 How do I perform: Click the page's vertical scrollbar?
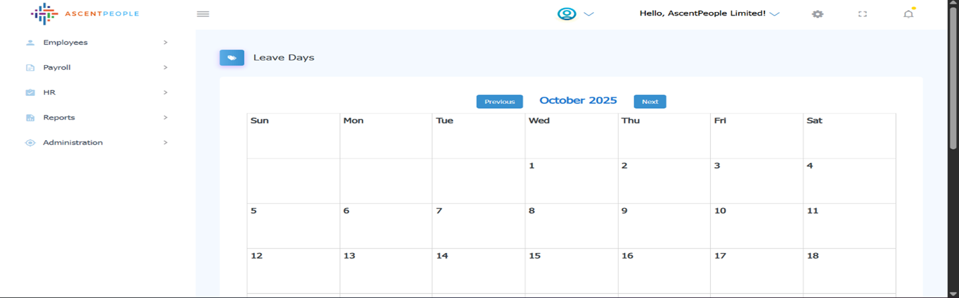point(953,81)
